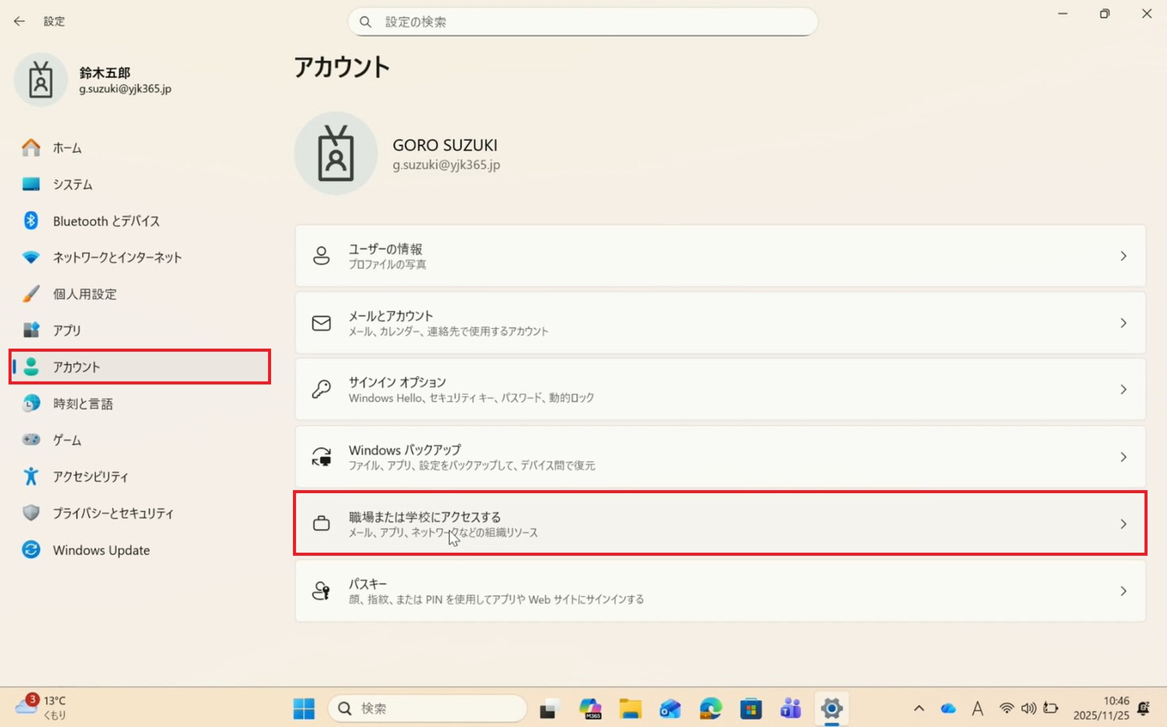Expand サインイン オプション chevron
The width and height of the screenshot is (1167, 727).
click(1123, 389)
